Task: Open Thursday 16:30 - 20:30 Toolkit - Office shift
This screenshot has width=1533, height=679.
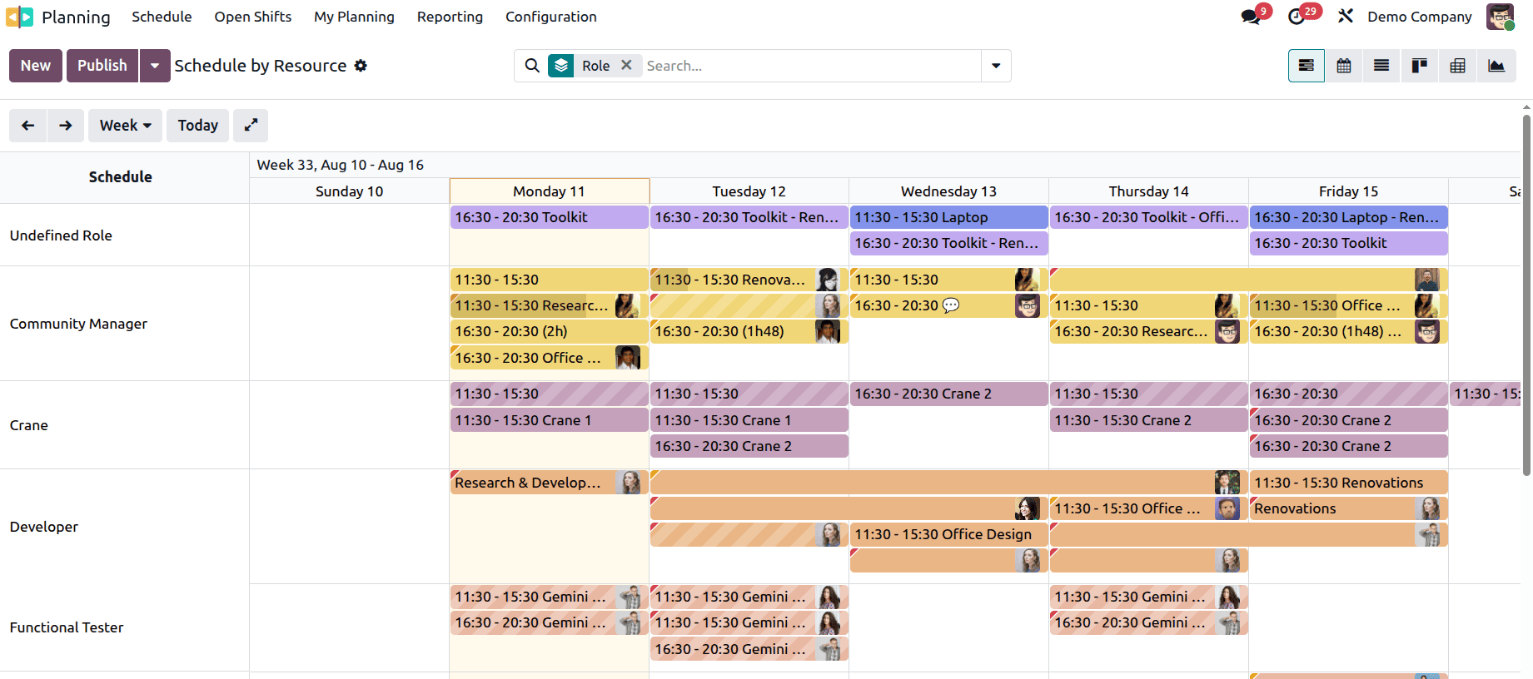Action: [1149, 217]
